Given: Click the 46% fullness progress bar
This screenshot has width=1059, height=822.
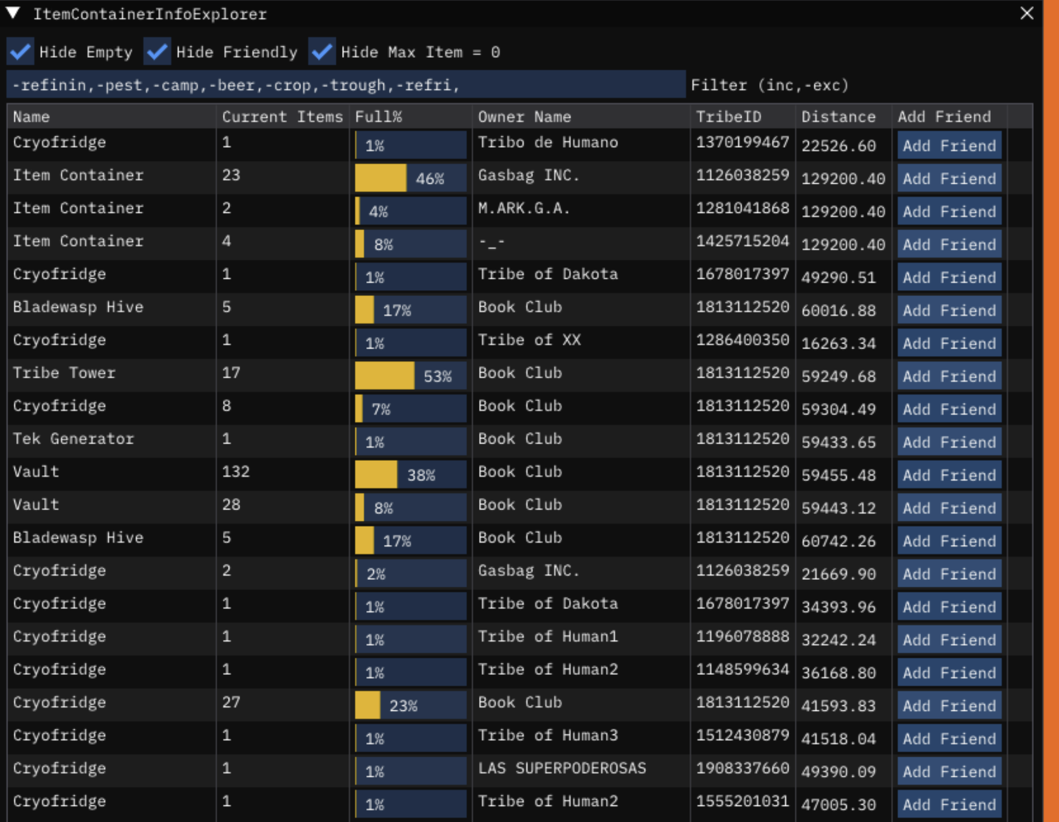Looking at the screenshot, I should pyautogui.click(x=411, y=179).
